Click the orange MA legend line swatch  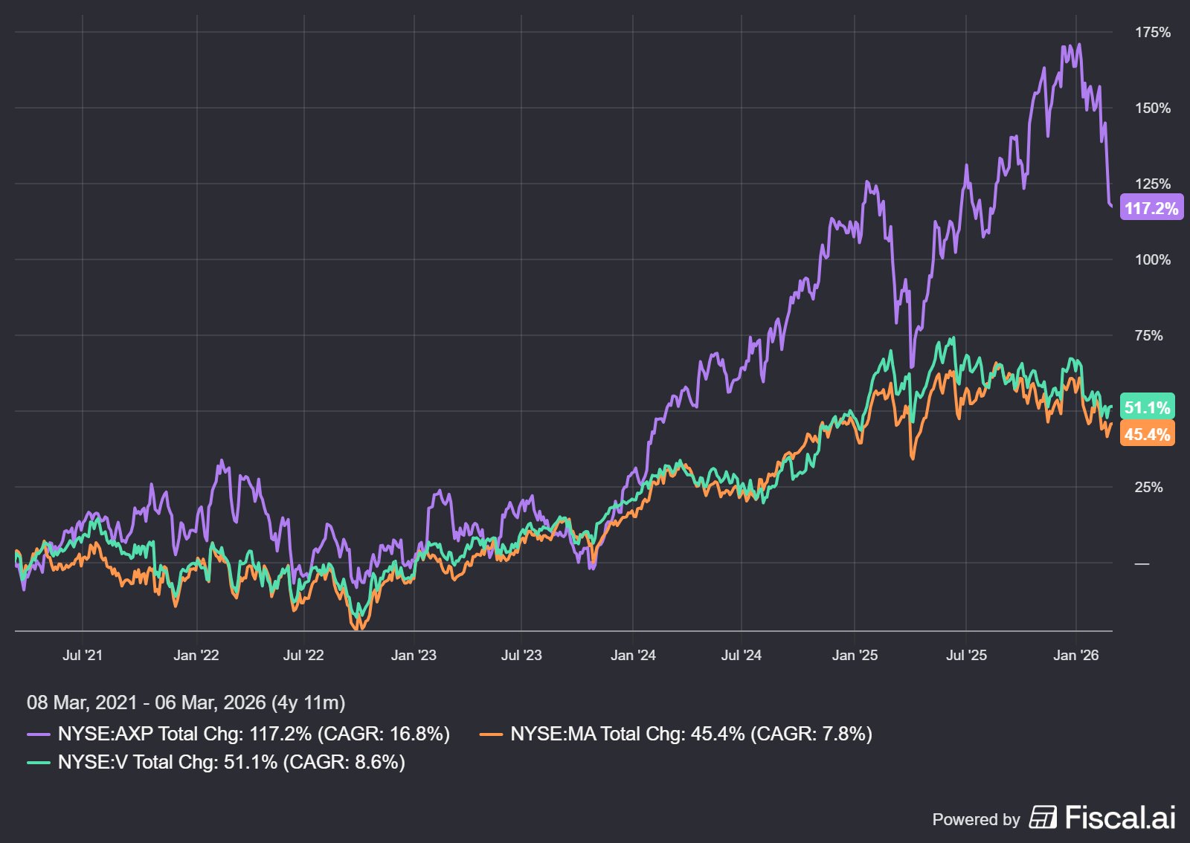coord(491,734)
